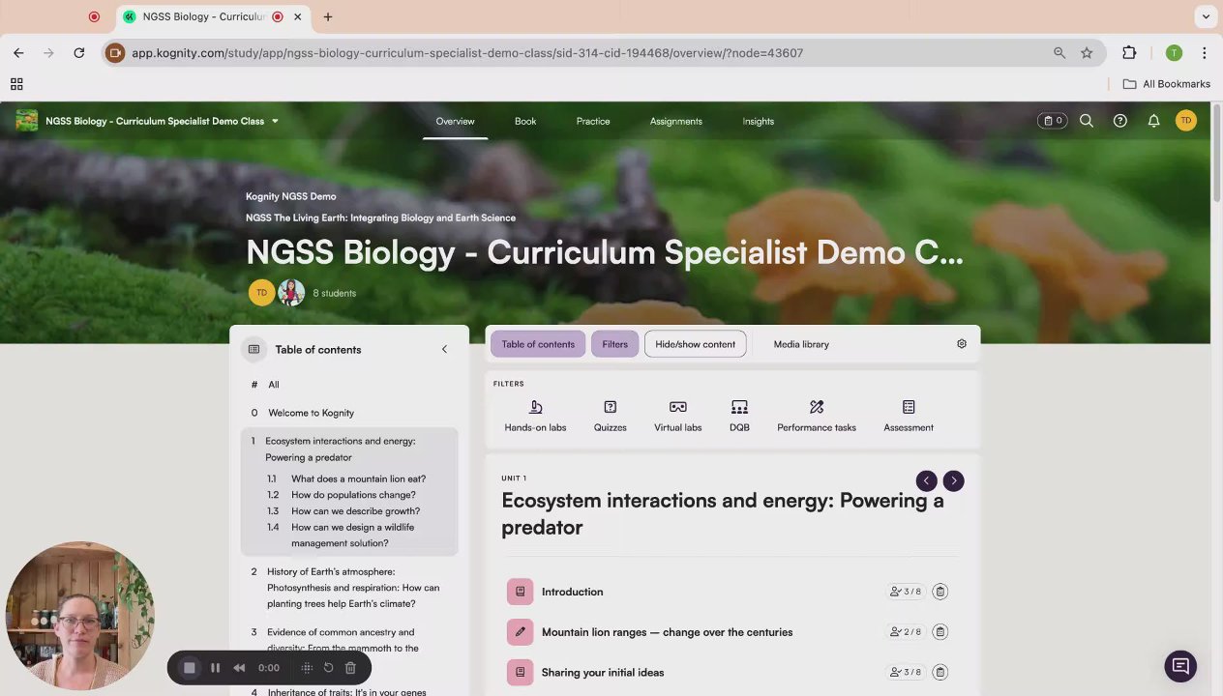Switch to the Overview tab
This screenshot has height=696, width=1223.
[x=455, y=121]
